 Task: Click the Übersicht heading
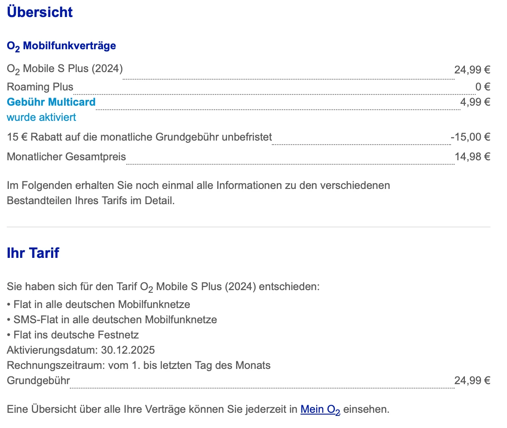coord(40,12)
